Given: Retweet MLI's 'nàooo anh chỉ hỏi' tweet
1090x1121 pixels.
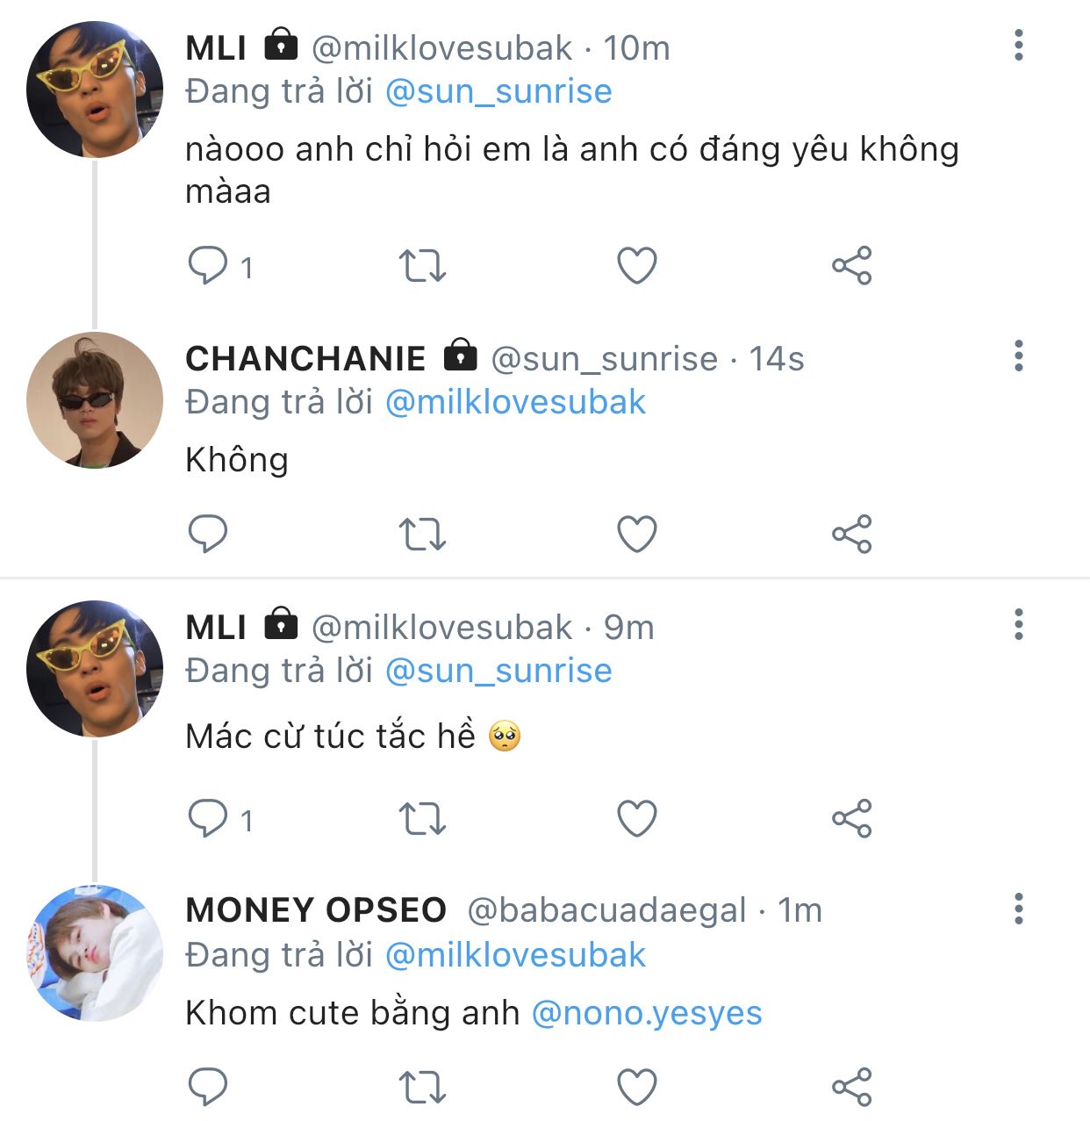Looking at the screenshot, I should [422, 265].
